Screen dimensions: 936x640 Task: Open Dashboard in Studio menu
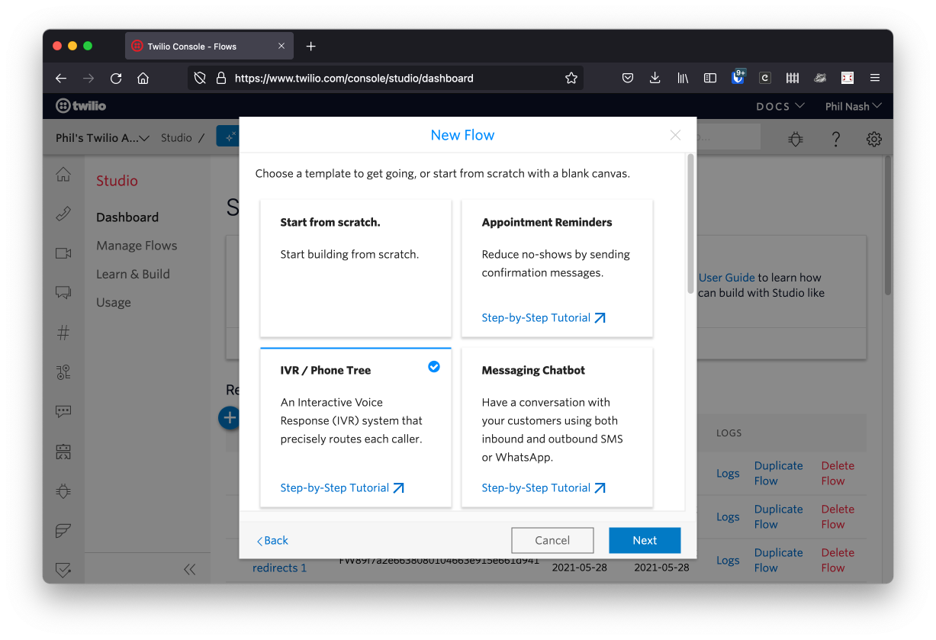click(x=127, y=217)
